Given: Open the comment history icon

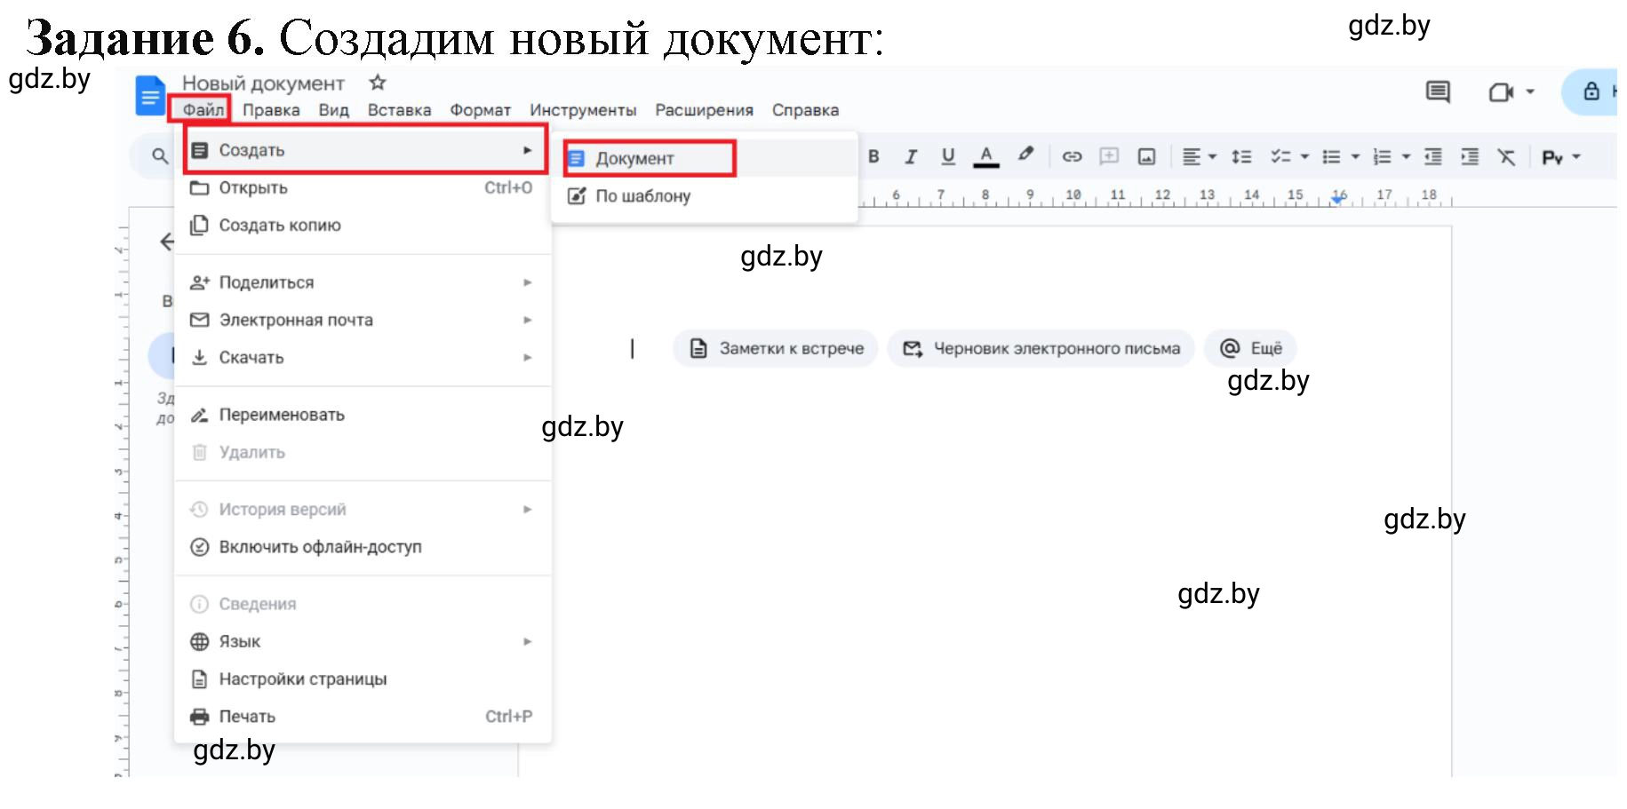Looking at the screenshot, I should (x=1438, y=91).
